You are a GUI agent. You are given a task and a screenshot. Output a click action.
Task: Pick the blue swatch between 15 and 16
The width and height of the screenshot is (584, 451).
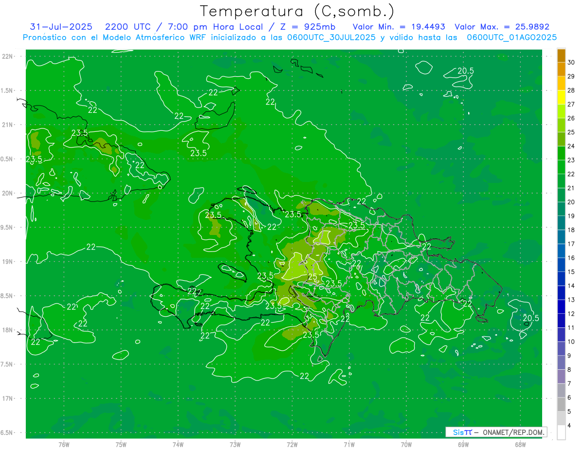tap(561, 265)
